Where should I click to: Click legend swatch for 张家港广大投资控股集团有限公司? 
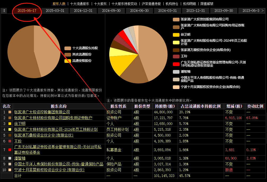[176, 19]
